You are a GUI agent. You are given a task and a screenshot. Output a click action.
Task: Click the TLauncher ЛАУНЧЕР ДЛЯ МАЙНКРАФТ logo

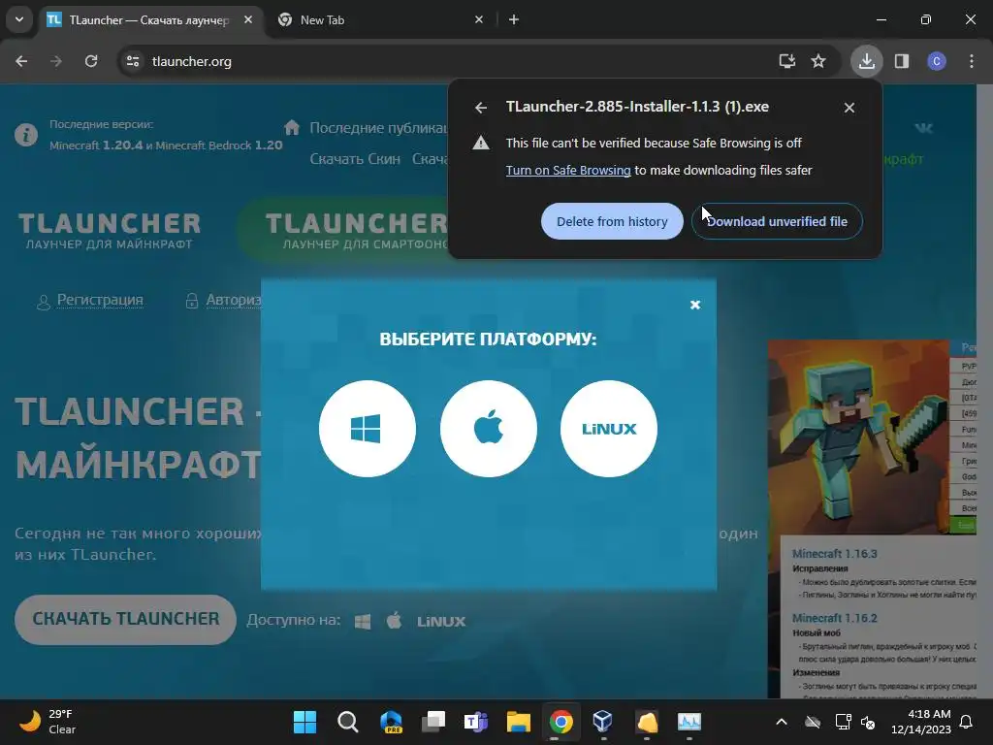pyautogui.click(x=109, y=231)
